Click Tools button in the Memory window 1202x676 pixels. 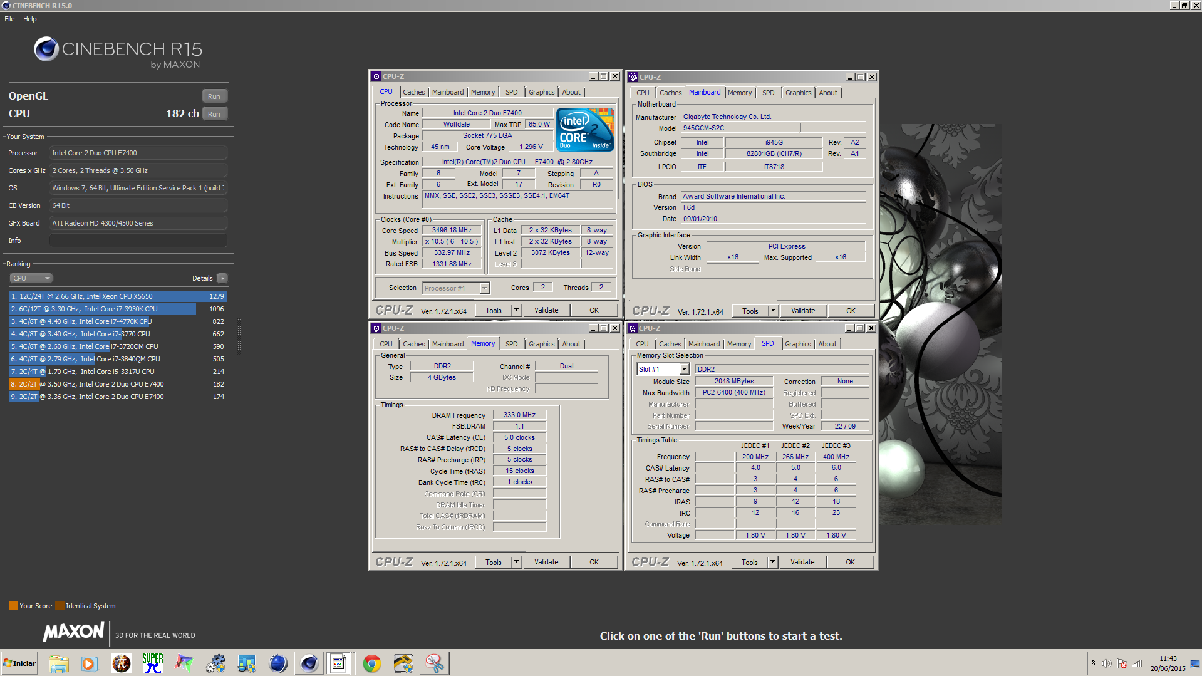point(494,562)
